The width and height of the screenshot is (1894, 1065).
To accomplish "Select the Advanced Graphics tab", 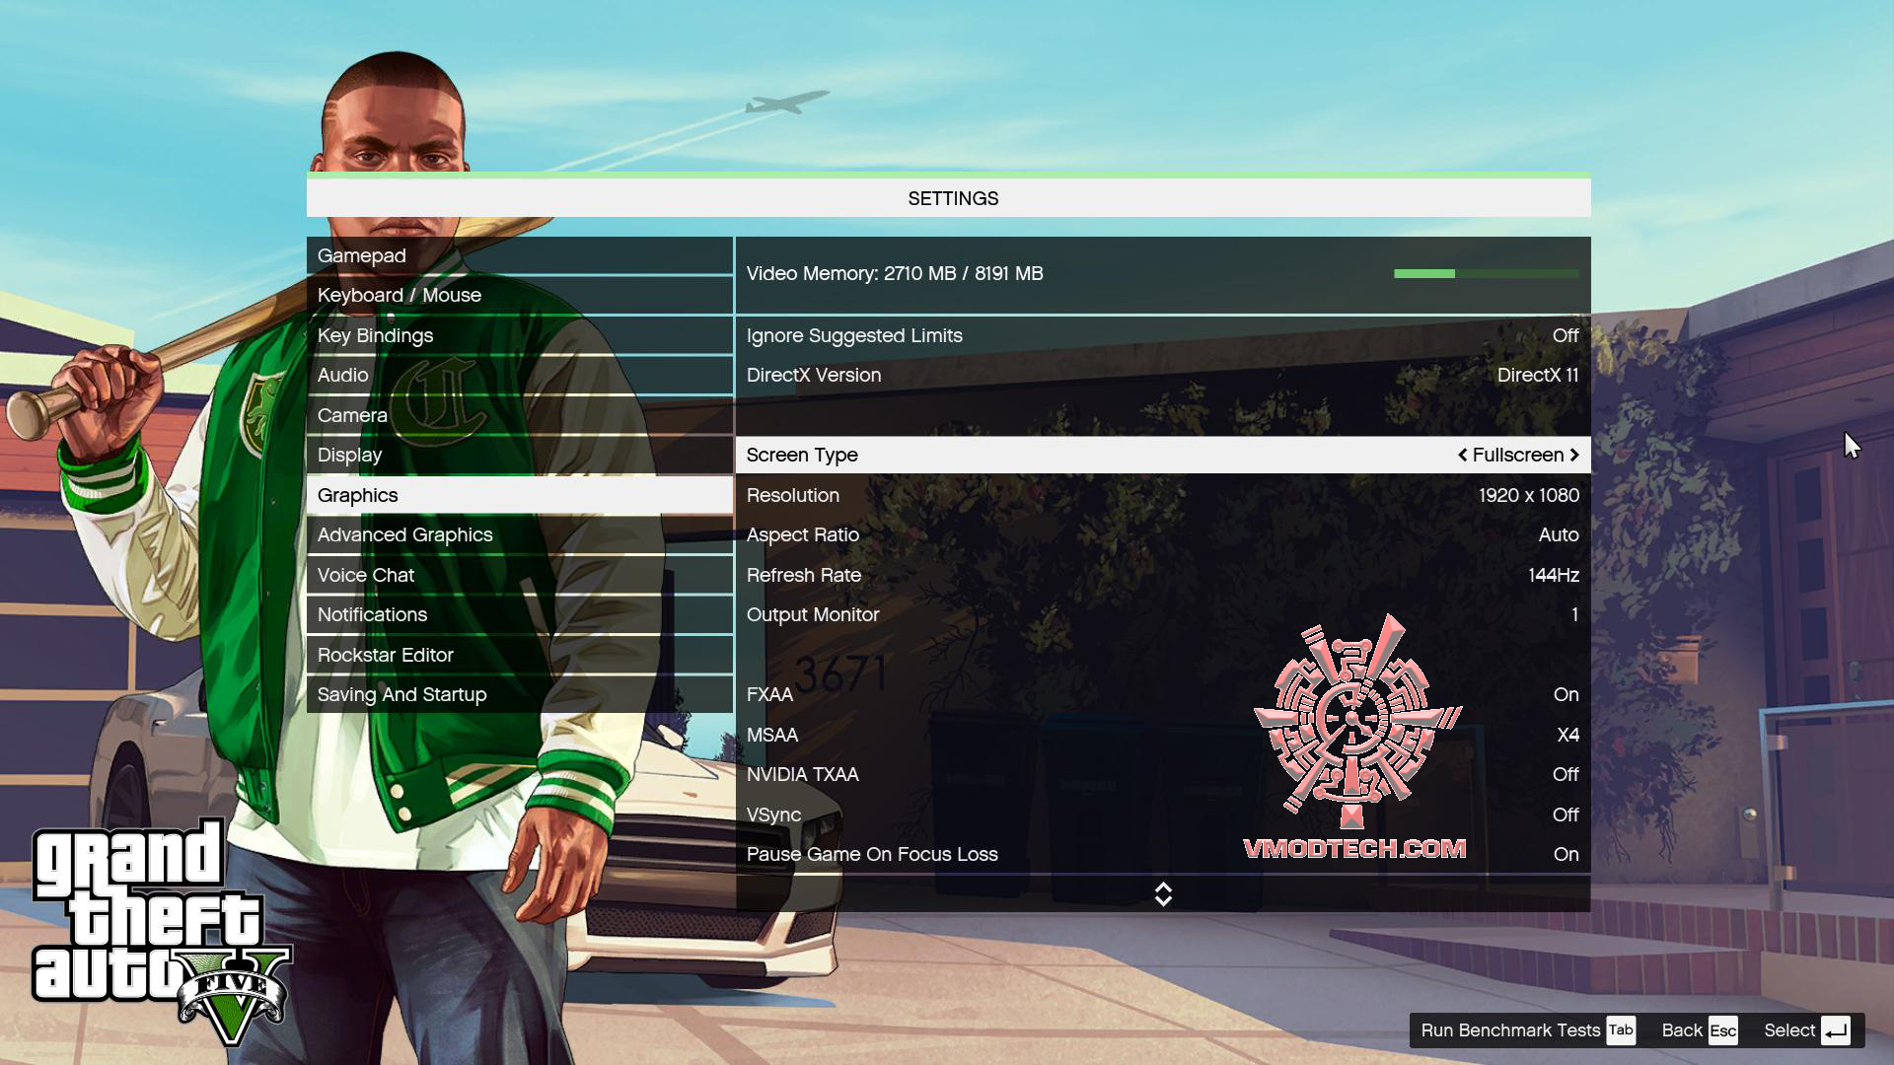I will [x=405, y=534].
